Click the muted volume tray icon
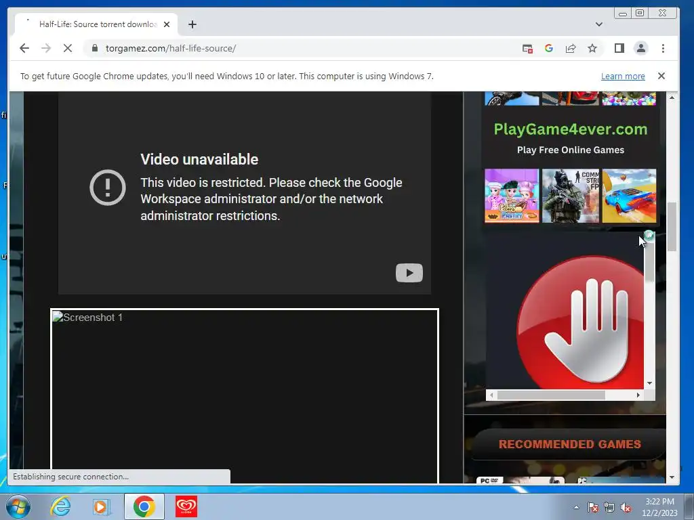This screenshot has height=520, width=694. tap(626, 507)
